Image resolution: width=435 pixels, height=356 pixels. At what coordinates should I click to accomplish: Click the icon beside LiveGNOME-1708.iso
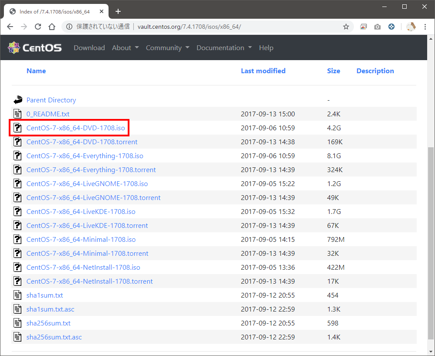click(x=17, y=183)
